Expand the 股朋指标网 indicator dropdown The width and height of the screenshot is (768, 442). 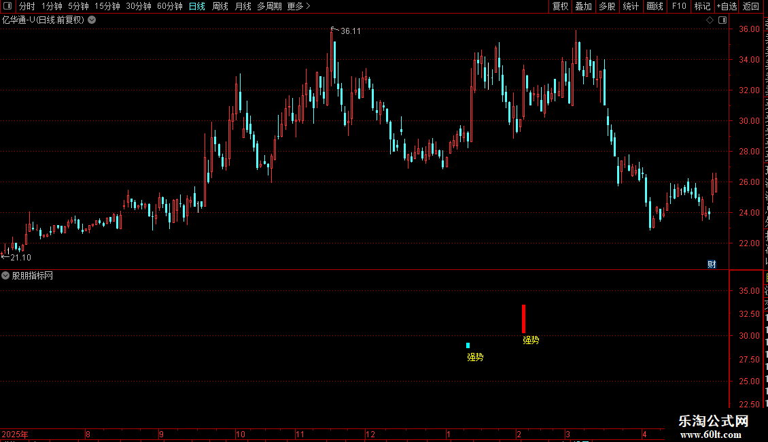tap(5, 275)
